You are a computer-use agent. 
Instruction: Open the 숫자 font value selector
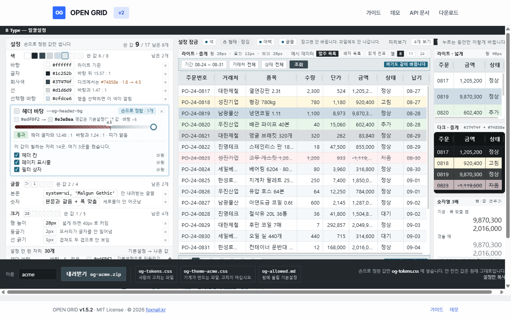click(71, 202)
